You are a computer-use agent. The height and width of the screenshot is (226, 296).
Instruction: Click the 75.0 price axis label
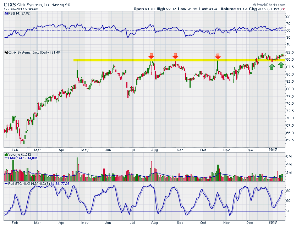(x=290, y=104)
